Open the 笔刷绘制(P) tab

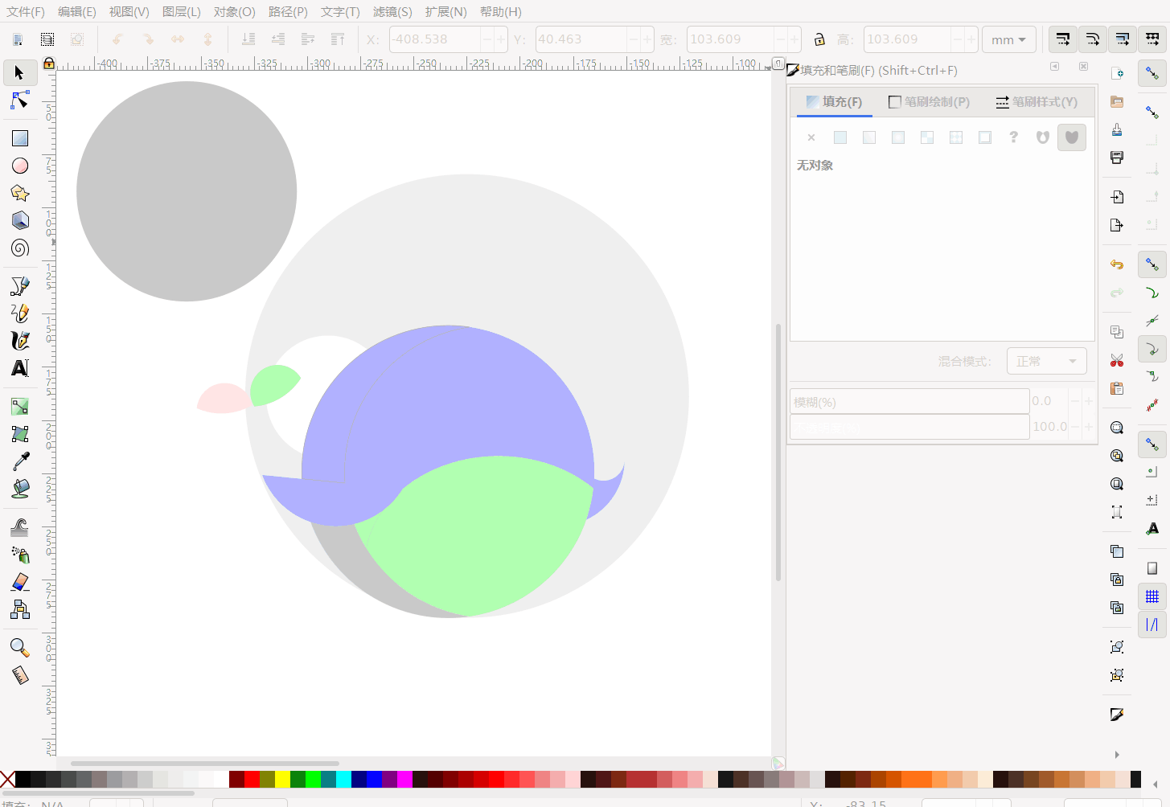pyautogui.click(x=929, y=102)
